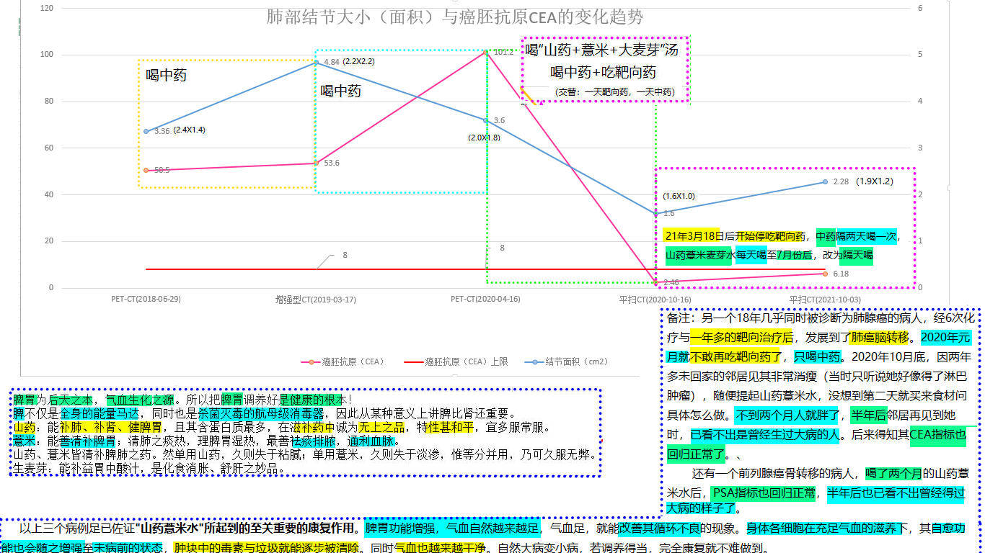This screenshot has width=985, height=553.
Task: Select the data label 4.84
Action: click(332, 62)
